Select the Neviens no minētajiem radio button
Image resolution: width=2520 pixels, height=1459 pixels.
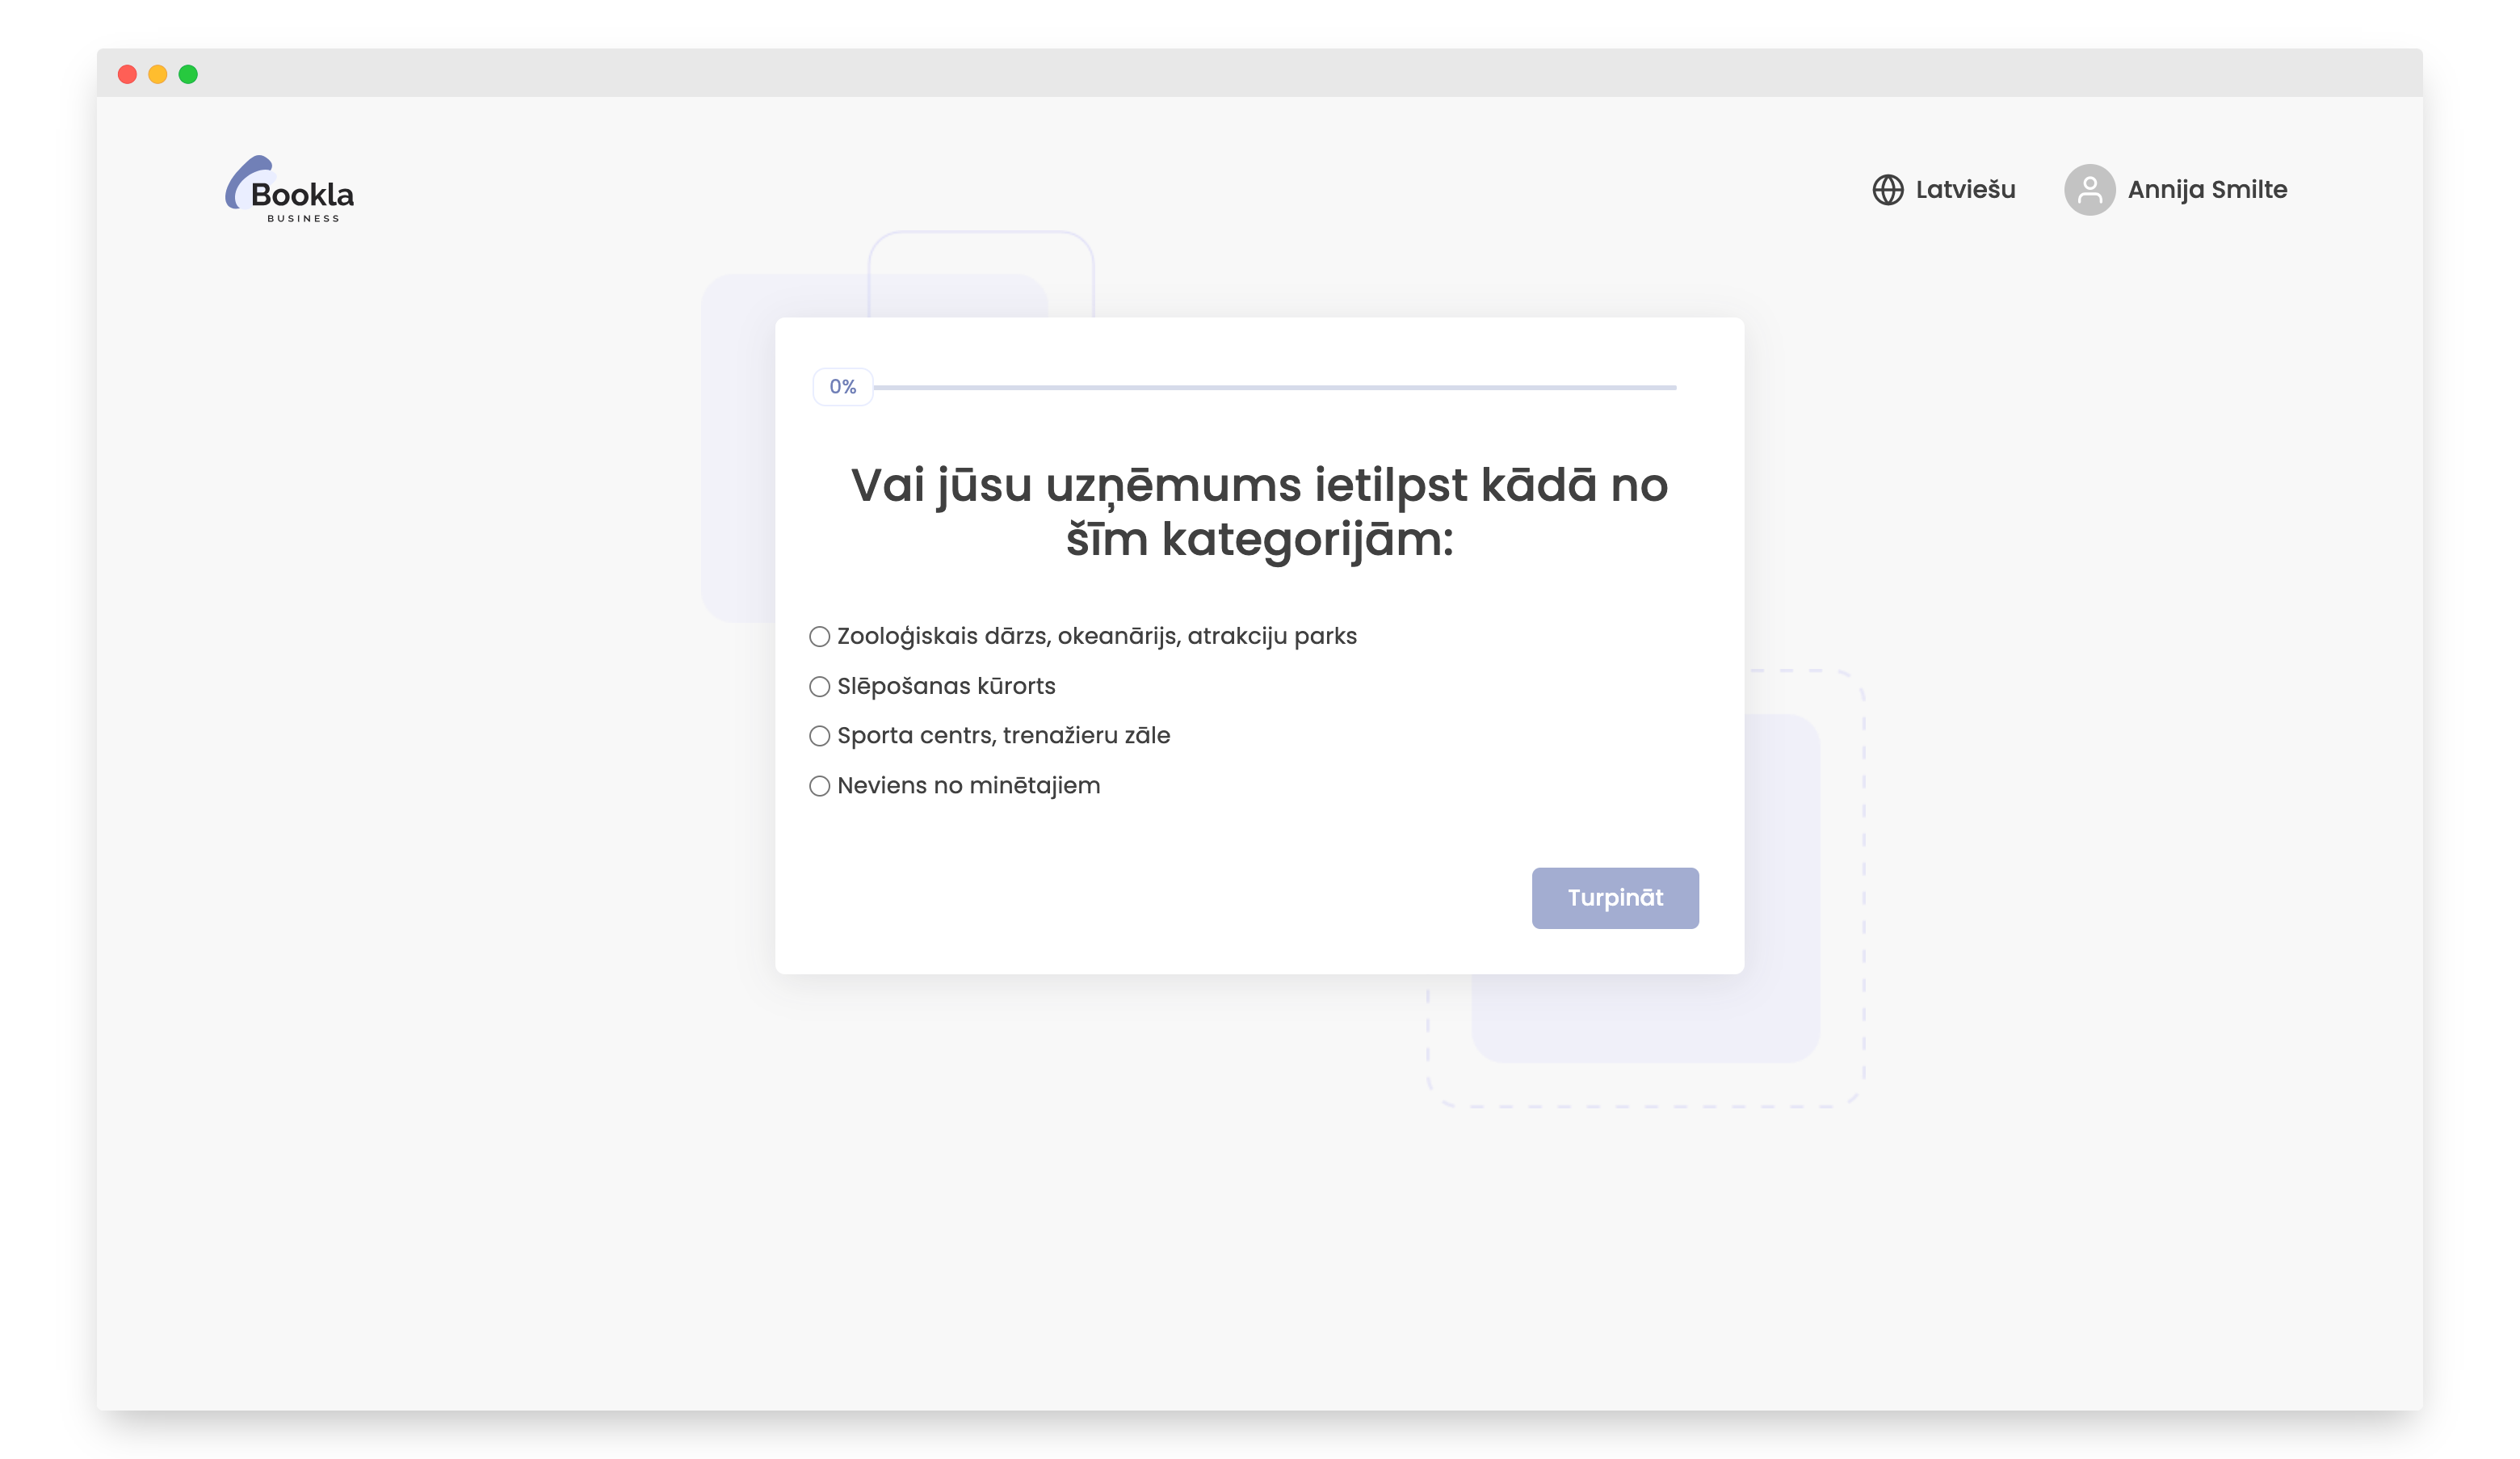tap(819, 786)
